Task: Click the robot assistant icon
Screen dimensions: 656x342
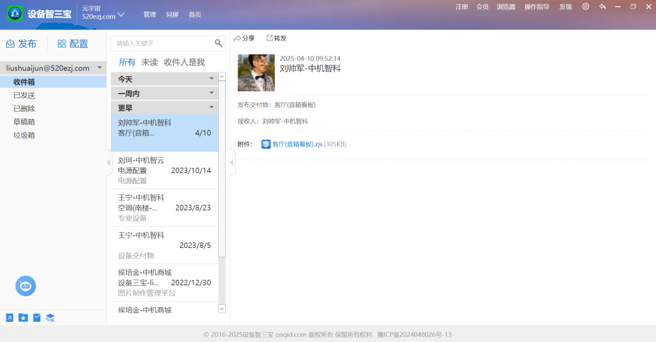Action: (25, 286)
